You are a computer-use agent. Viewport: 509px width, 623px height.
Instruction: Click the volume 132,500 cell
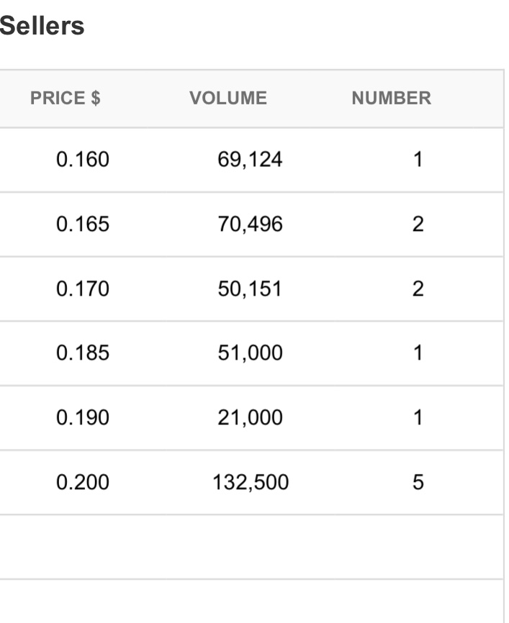point(251,482)
